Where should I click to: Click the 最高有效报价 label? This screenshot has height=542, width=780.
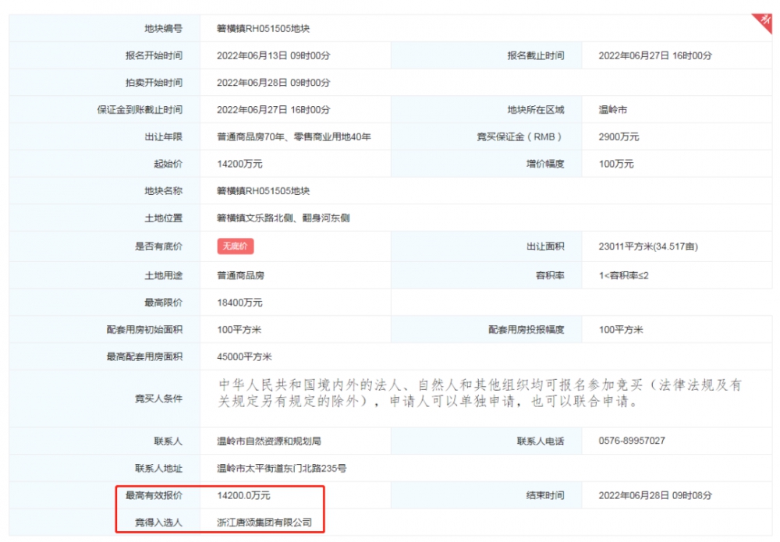154,495
